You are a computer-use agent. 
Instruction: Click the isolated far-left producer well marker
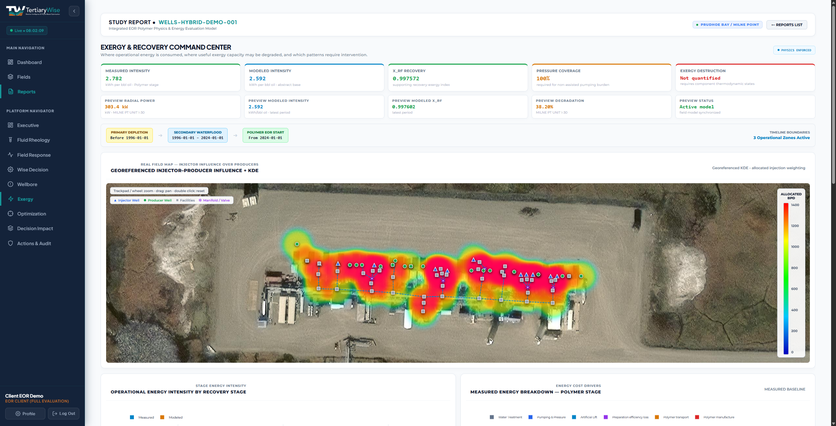pos(297,244)
